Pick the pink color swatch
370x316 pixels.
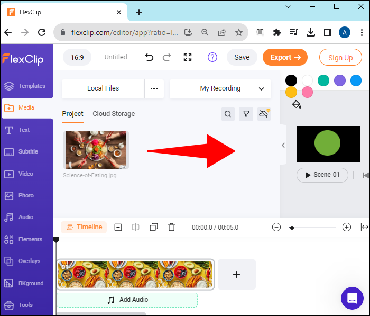[x=307, y=92]
